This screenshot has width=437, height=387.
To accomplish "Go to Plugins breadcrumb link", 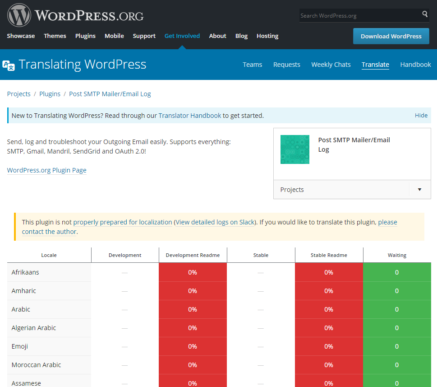I will pyautogui.click(x=50, y=94).
